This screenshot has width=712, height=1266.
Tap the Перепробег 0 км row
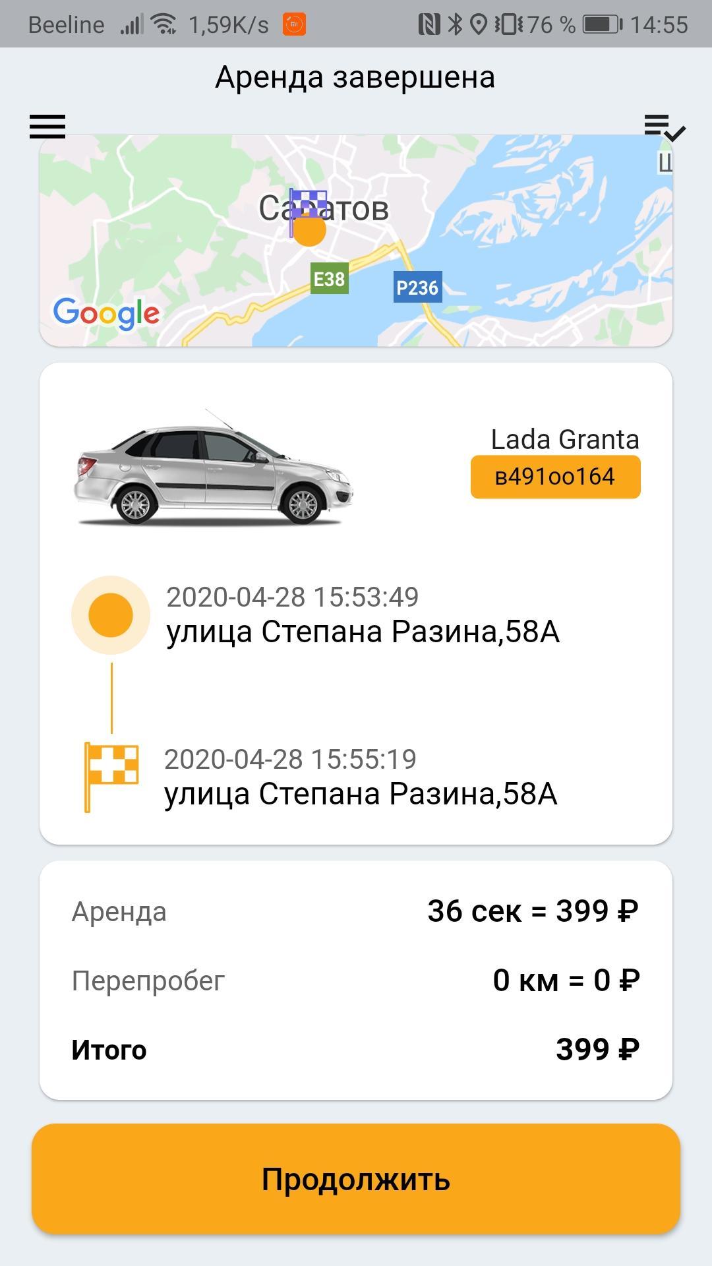[x=356, y=980]
